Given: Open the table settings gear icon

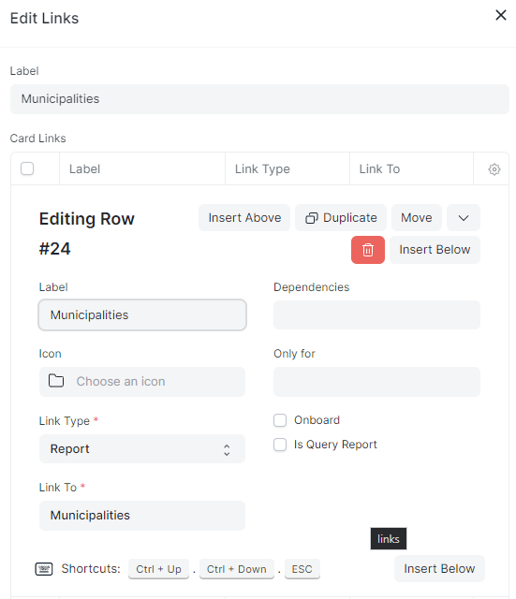Looking at the screenshot, I should (x=494, y=169).
